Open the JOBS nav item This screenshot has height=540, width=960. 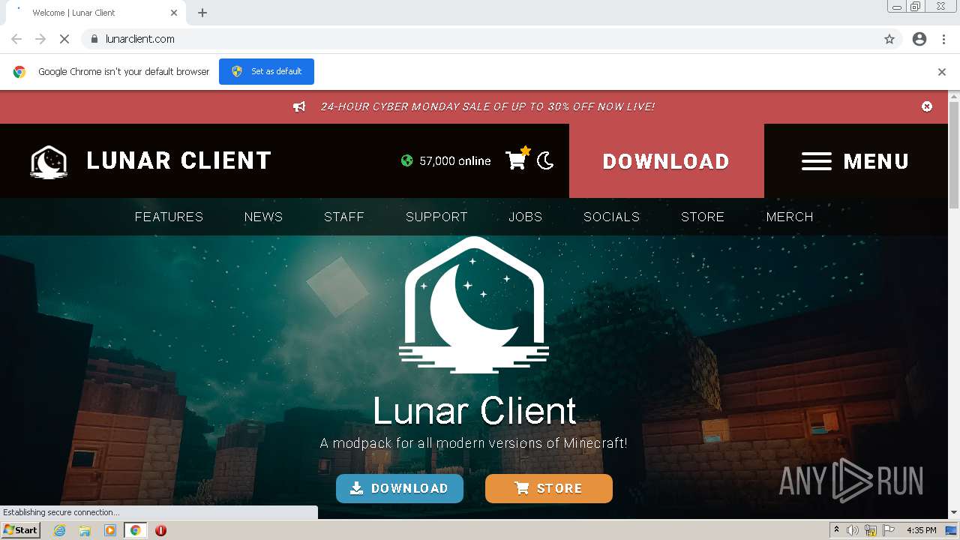coord(525,217)
